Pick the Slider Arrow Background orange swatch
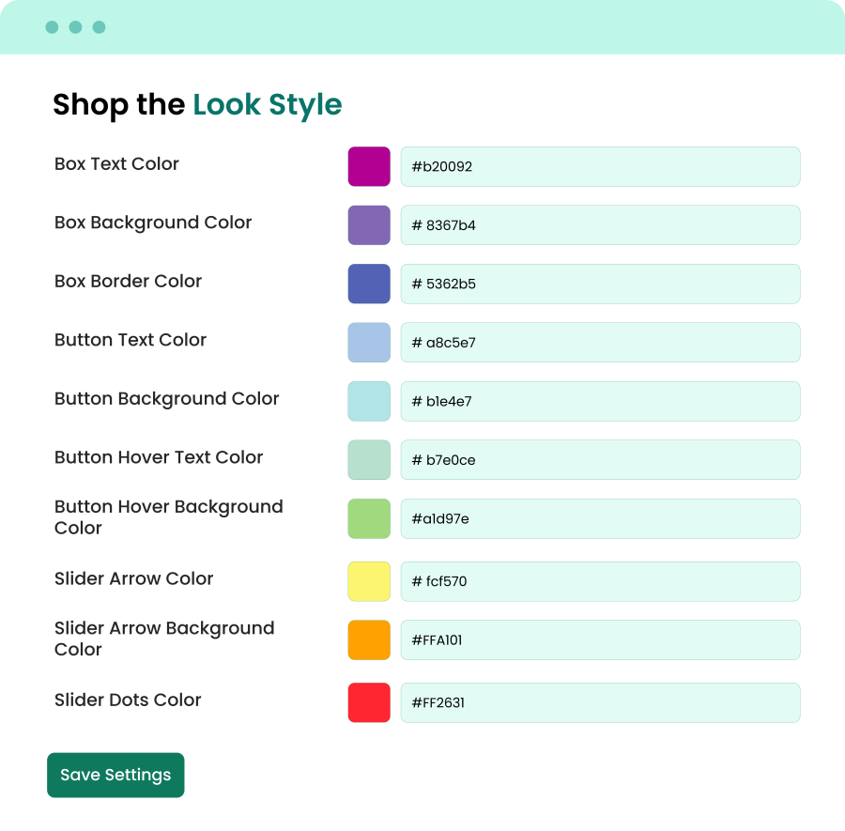 click(369, 639)
